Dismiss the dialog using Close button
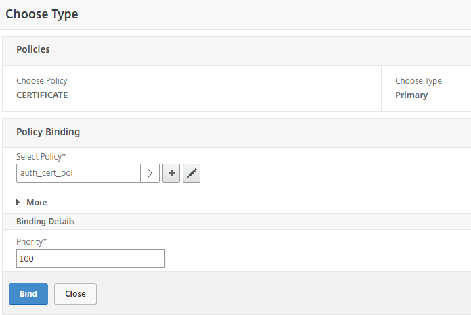This screenshot has height=315, width=471. pos(75,294)
